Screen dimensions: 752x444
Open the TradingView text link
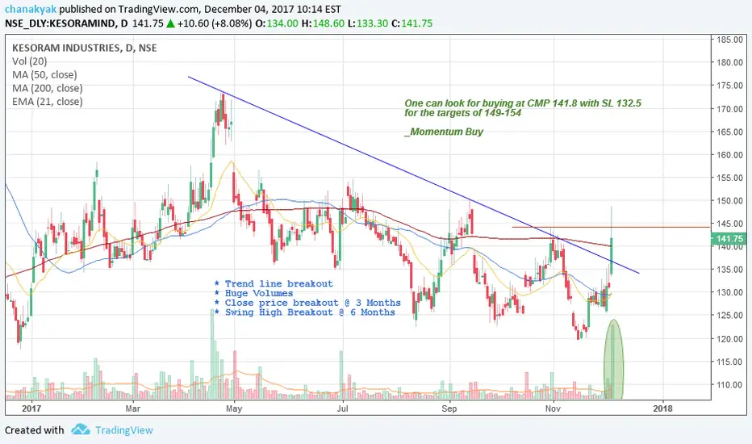(124, 430)
